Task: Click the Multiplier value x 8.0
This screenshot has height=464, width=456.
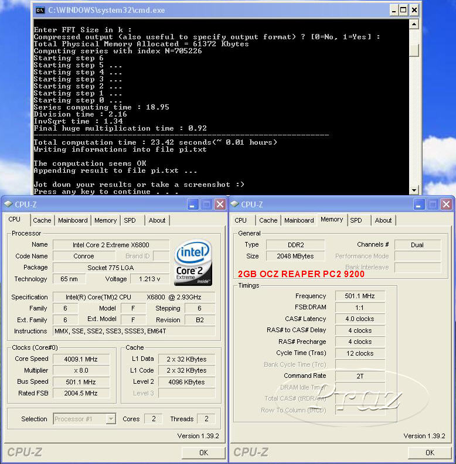Action: click(x=81, y=370)
